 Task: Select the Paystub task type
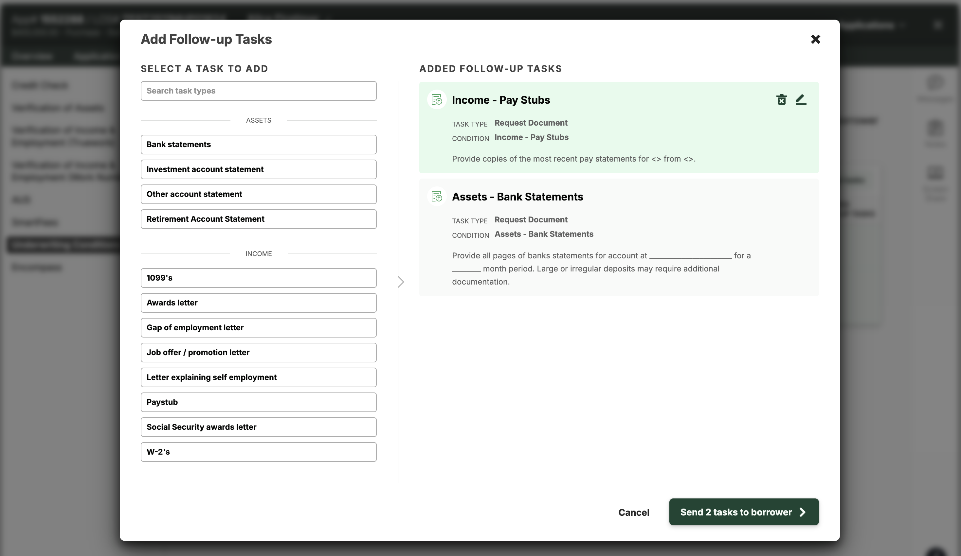[x=258, y=402]
